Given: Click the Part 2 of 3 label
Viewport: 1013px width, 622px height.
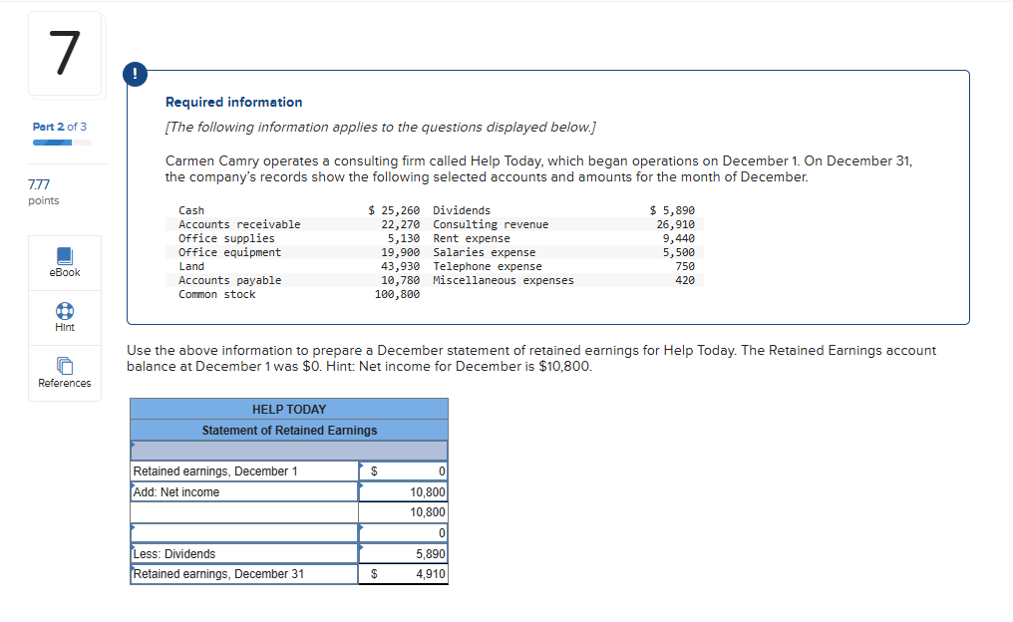Looking at the screenshot, I should 60,127.
